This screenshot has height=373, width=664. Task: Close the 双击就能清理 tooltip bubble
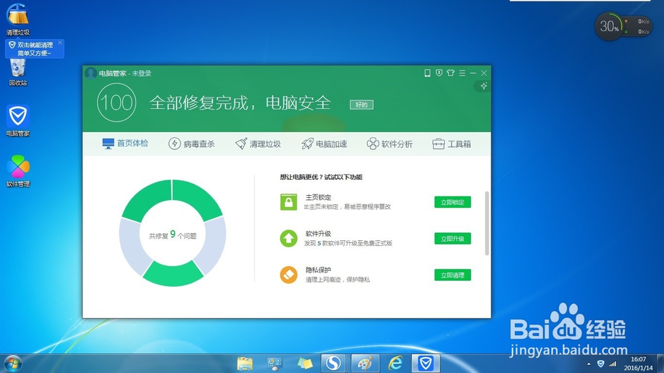coord(60,42)
